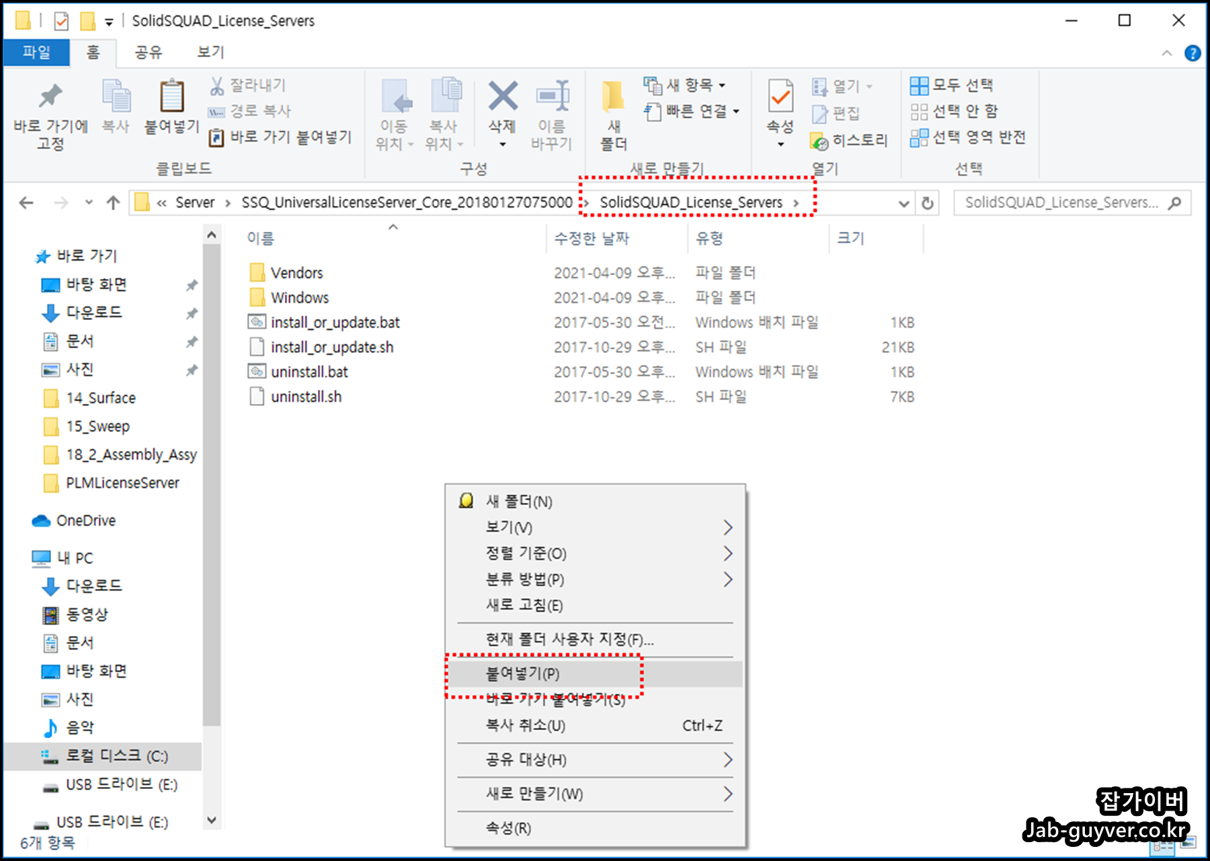Click navigation pane scroll down arrow
Viewport: 1210px width, 861px height.
(x=211, y=820)
